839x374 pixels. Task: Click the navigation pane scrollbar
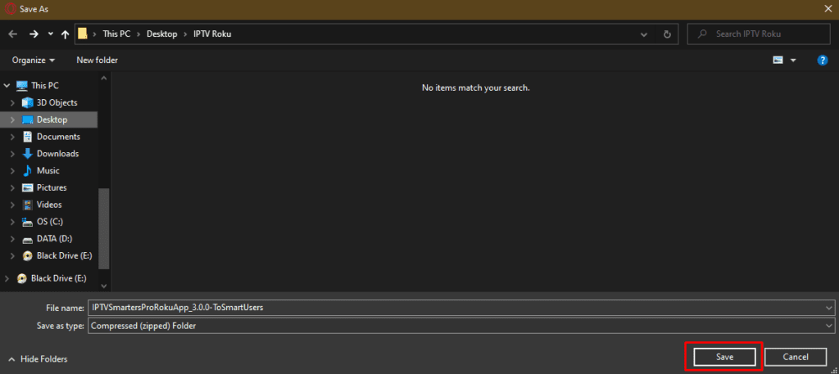click(x=104, y=229)
